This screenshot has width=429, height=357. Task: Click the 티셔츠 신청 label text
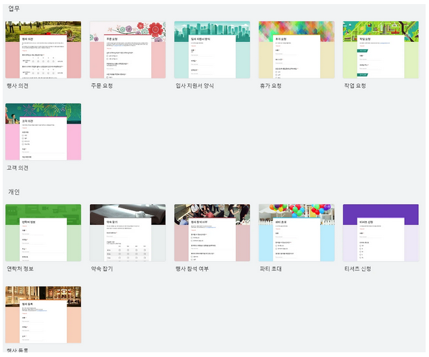click(357, 269)
